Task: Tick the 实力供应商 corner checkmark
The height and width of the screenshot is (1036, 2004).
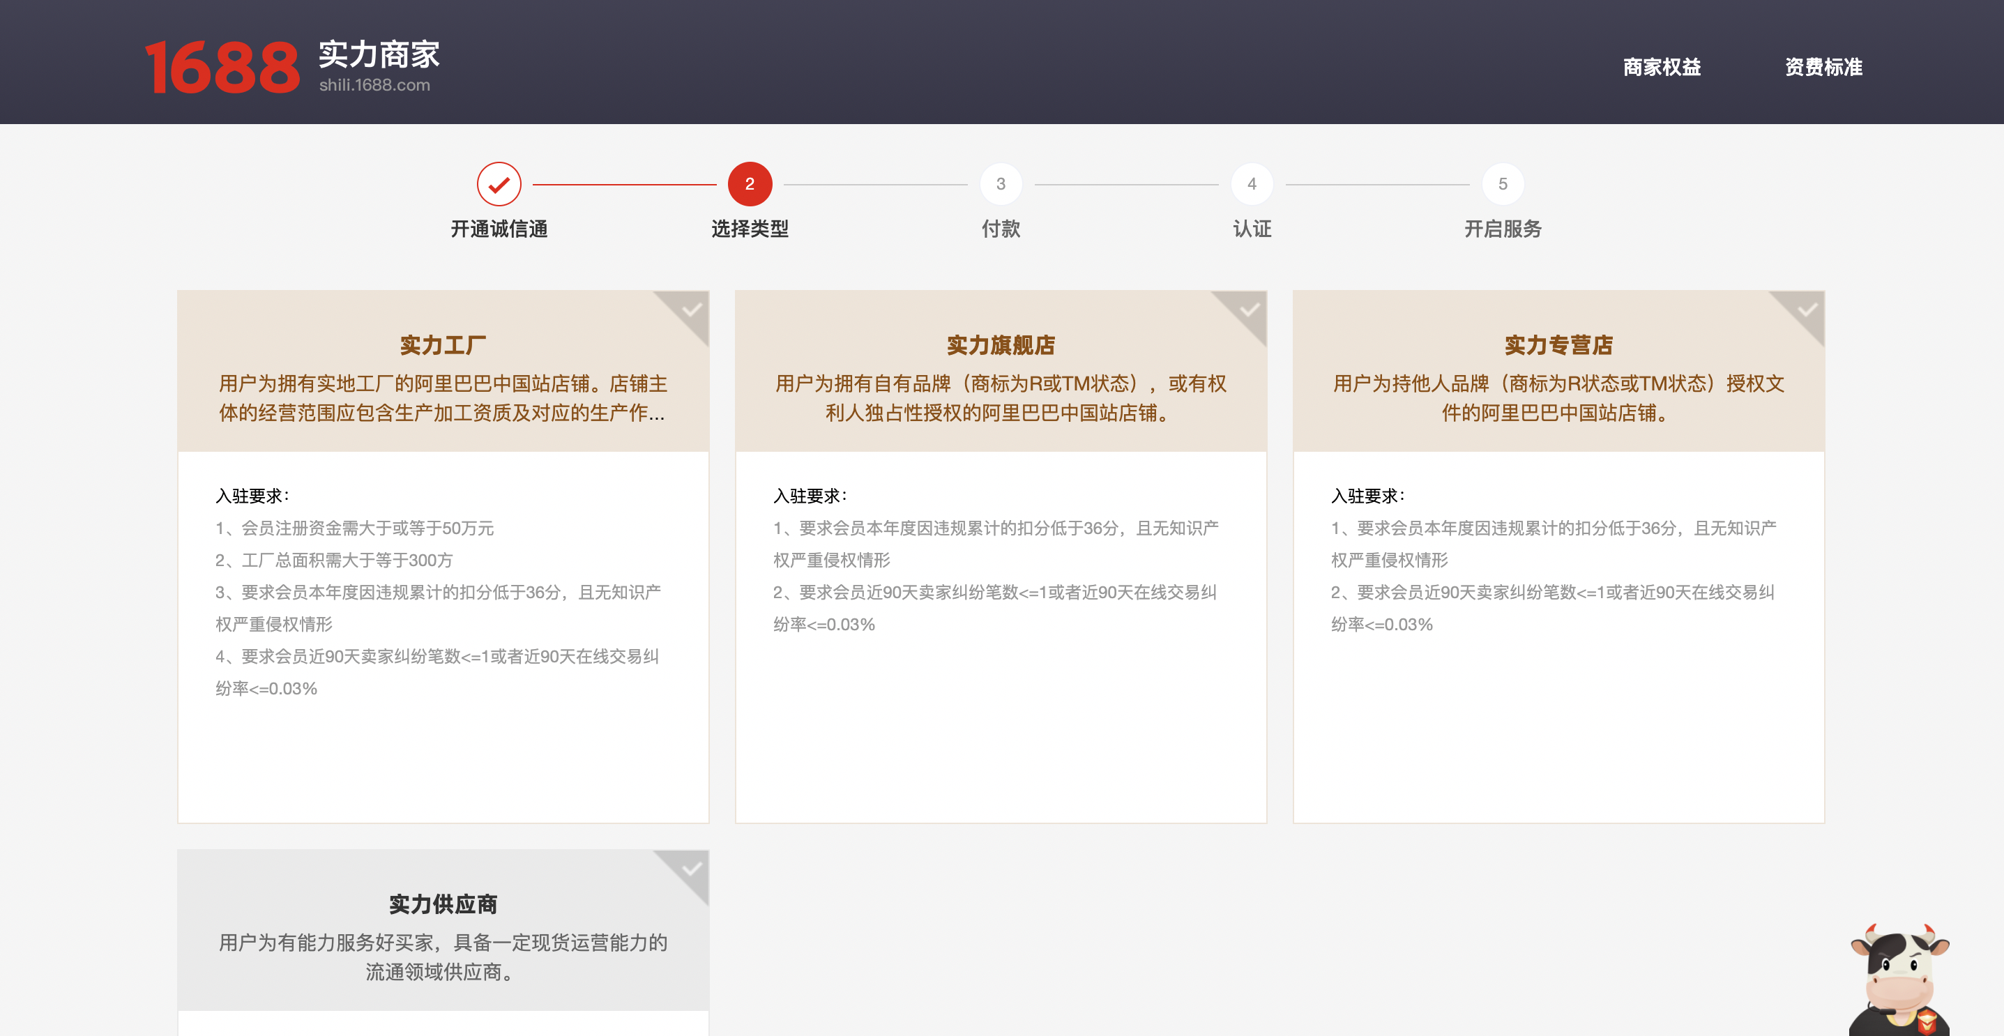Action: pyautogui.click(x=691, y=869)
